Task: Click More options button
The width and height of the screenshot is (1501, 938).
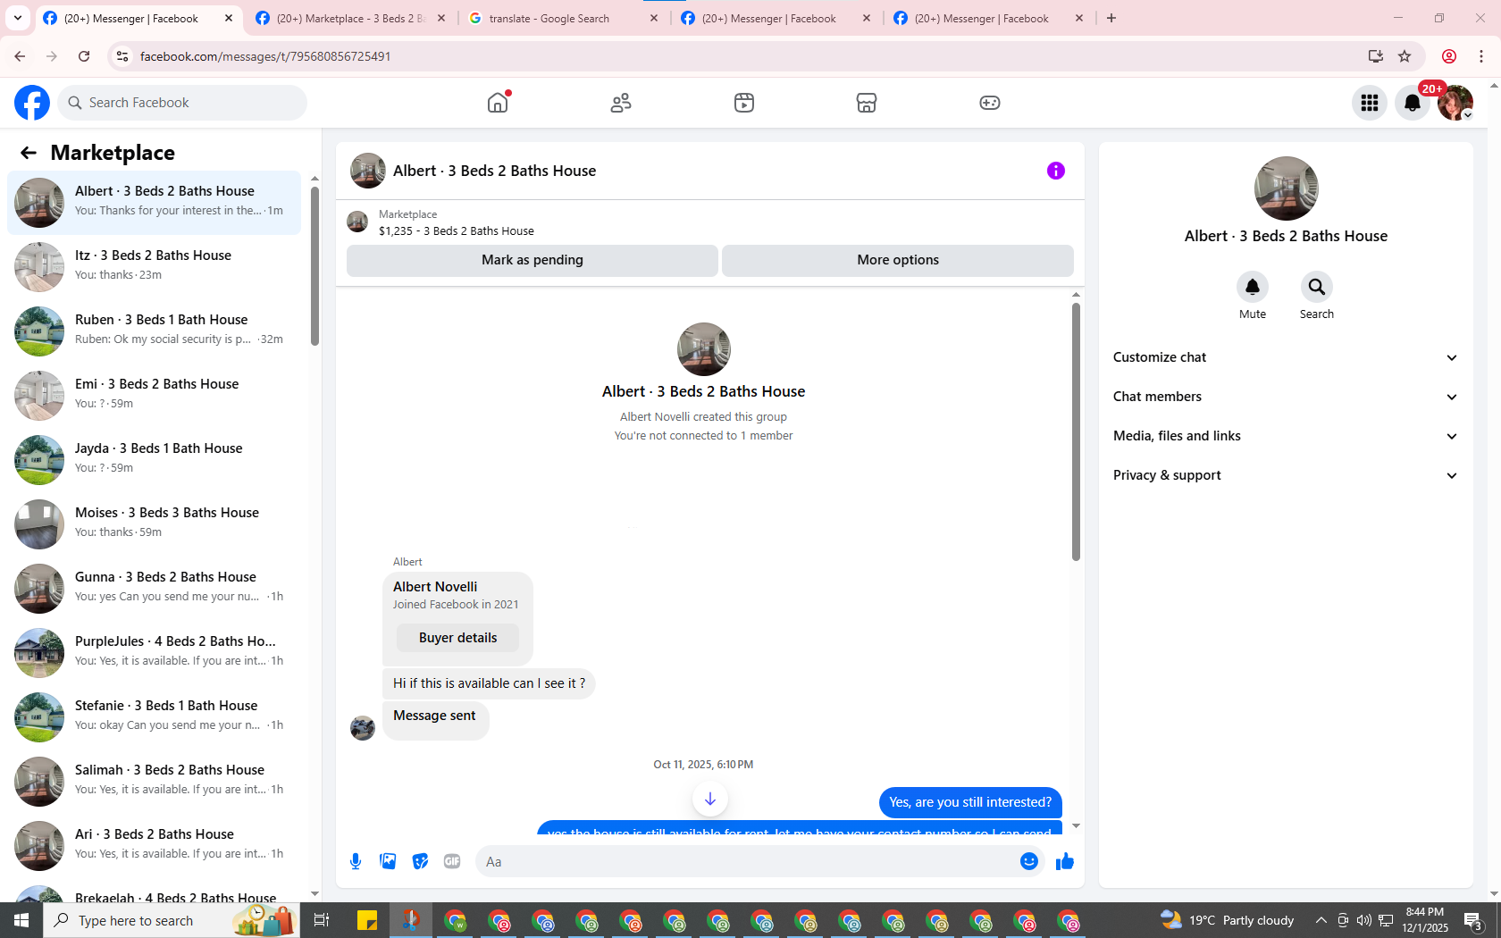Action: tap(898, 260)
